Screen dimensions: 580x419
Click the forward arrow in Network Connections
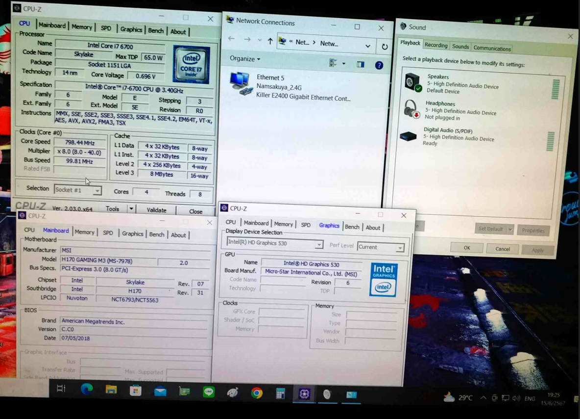[x=247, y=39]
